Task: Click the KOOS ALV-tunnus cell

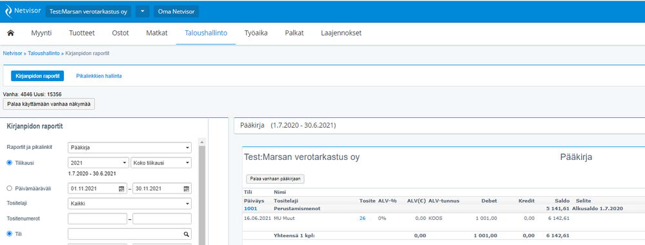Action: [x=435, y=219]
